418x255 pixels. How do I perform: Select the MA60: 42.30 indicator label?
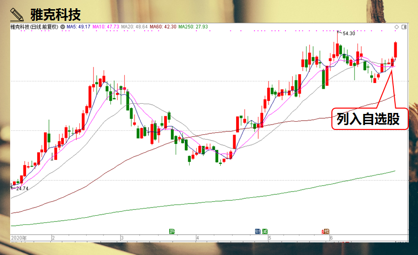[163, 27]
